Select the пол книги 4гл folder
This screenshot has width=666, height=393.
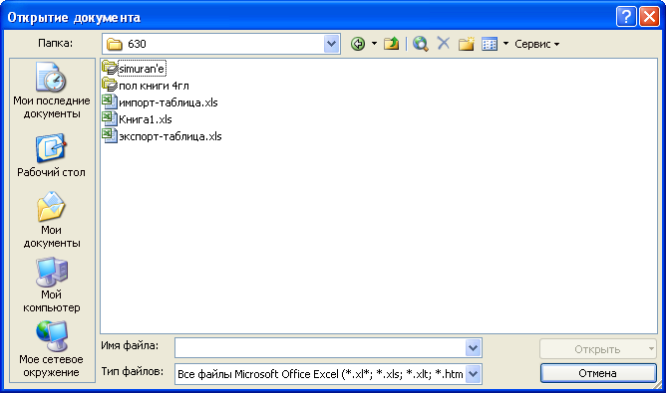click(154, 86)
